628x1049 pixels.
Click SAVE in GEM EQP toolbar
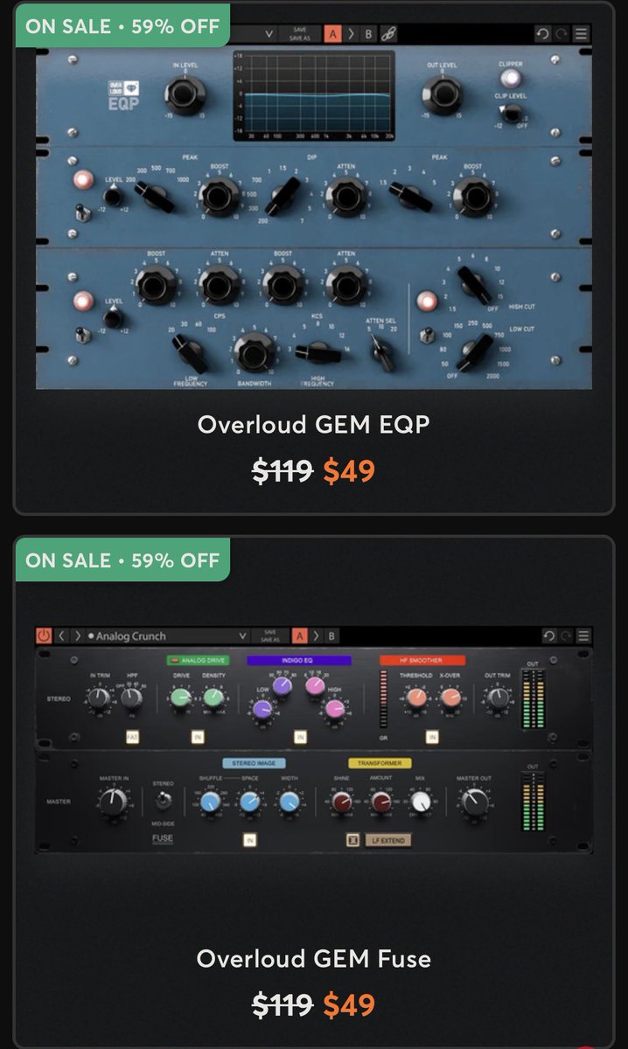300,30
